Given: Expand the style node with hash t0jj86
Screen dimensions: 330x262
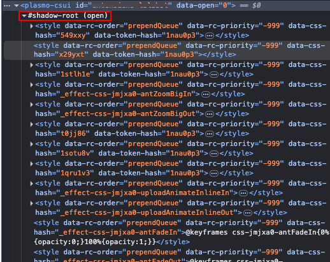Looking at the screenshot, I should click(32, 124).
